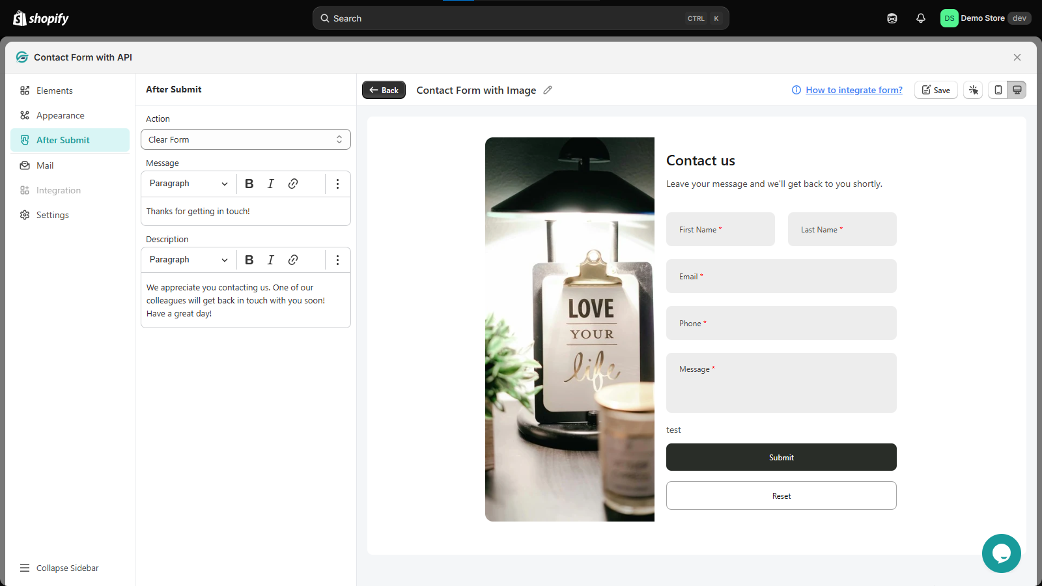
Task: Click the Message field in form preview
Action: pyautogui.click(x=781, y=383)
